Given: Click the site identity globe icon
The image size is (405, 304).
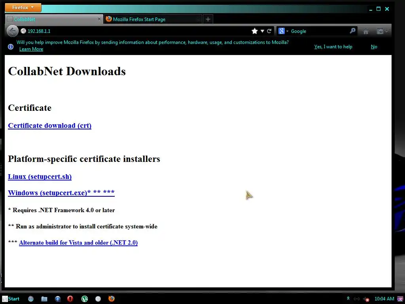Looking at the screenshot, I should [23, 31].
